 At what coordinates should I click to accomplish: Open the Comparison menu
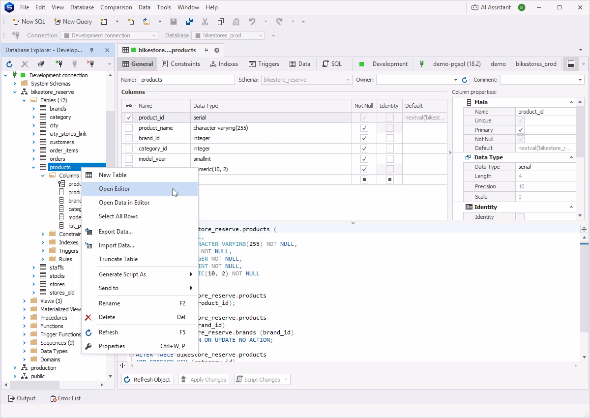pyautogui.click(x=116, y=7)
